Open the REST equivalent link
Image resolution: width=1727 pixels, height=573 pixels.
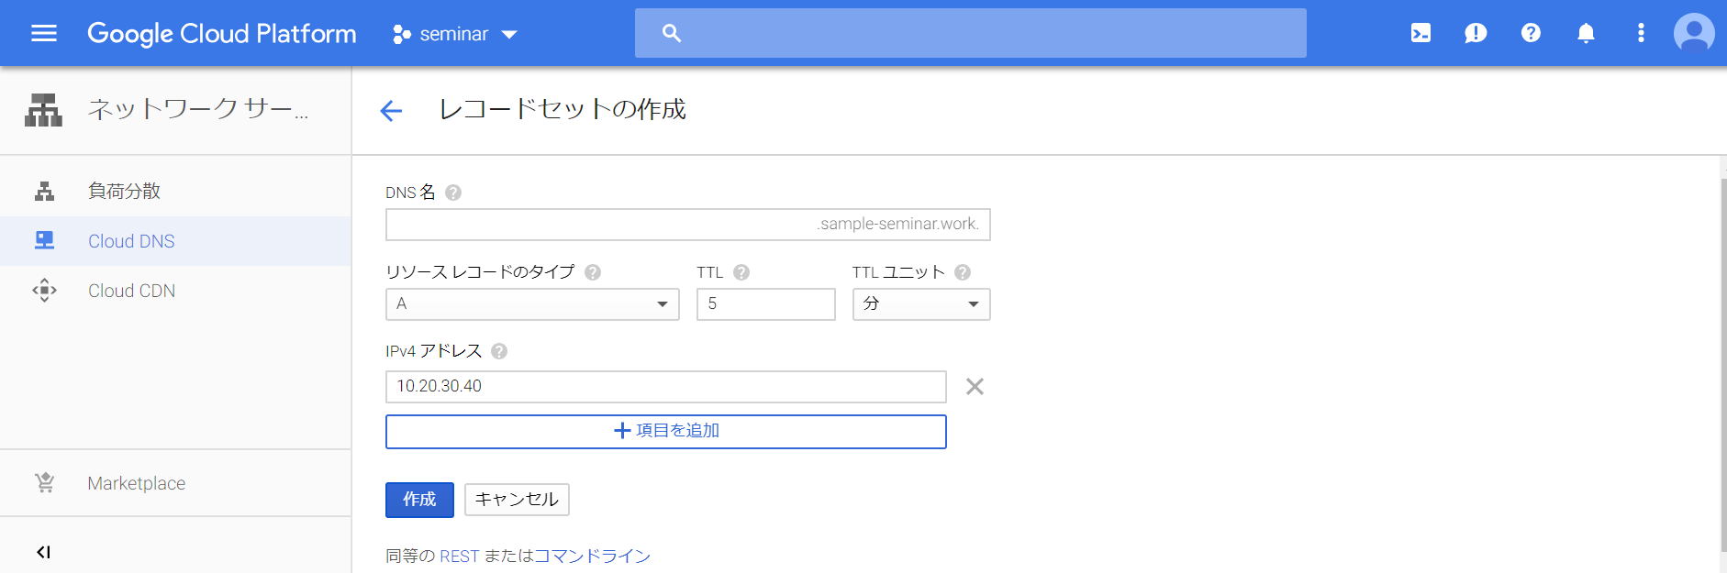coord(460,556)
